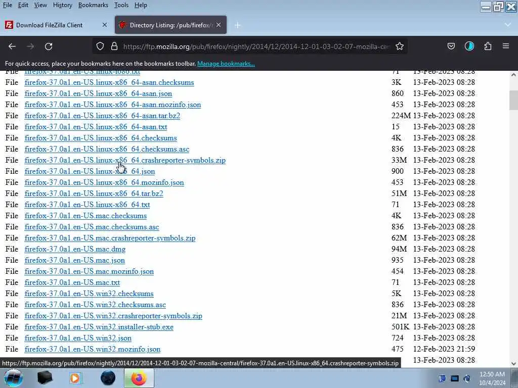Open the Extensions puzzle icon
518x388 pixels.
pyautogui.click(x=488, y=46)
